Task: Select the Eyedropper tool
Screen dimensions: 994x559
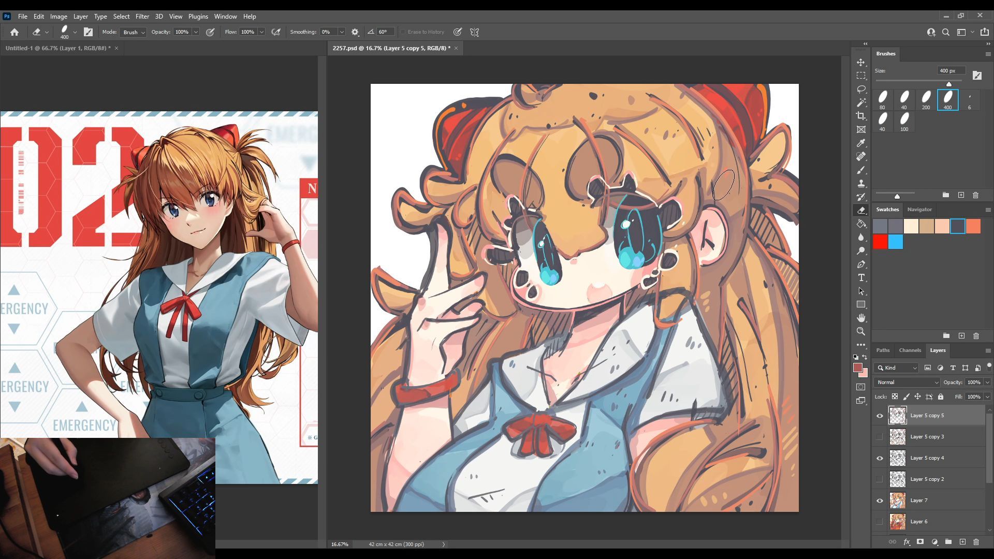Action: point(861,143)
